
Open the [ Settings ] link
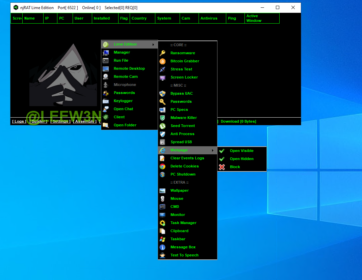(60, 121)
